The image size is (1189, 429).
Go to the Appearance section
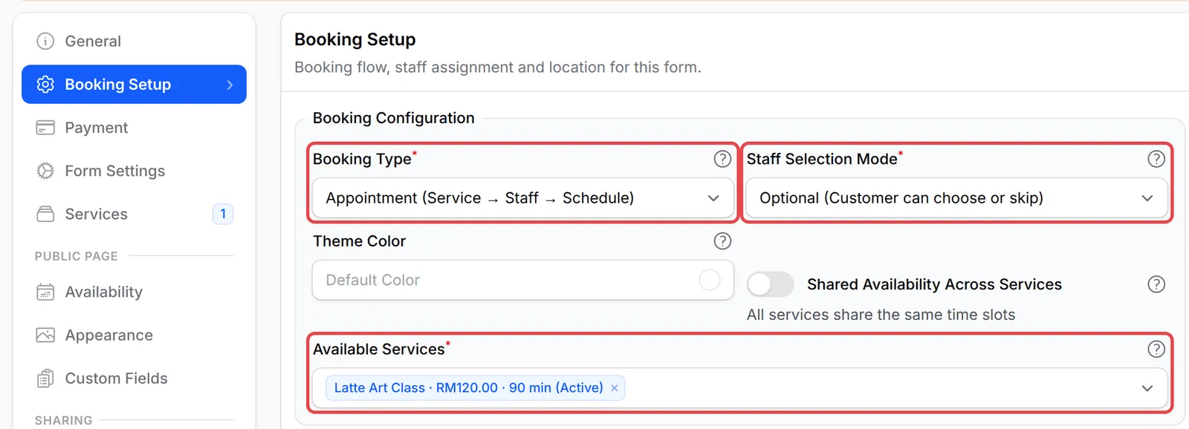click(134, 335)
